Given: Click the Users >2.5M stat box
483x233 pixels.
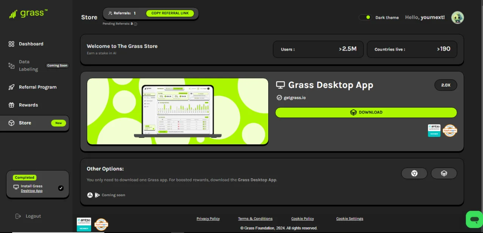Looking at the screenshot, I should (x=318, y=49).
